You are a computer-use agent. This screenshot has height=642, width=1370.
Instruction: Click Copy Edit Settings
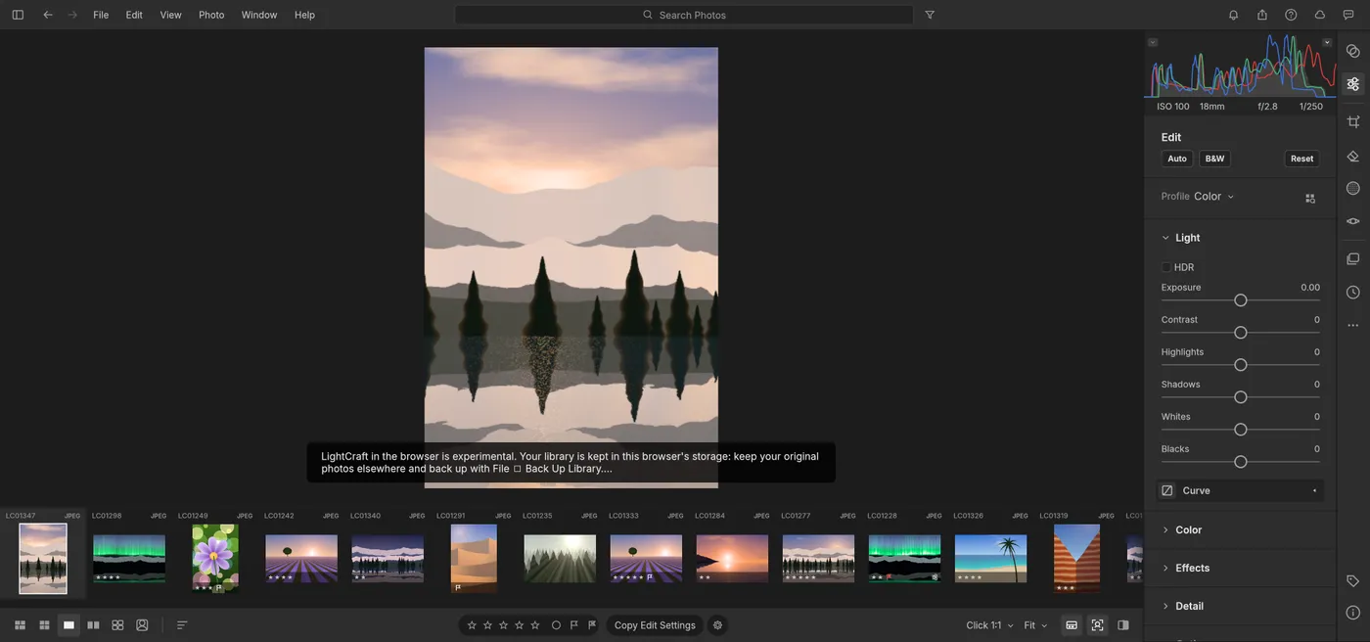click(x=655, y=625)
